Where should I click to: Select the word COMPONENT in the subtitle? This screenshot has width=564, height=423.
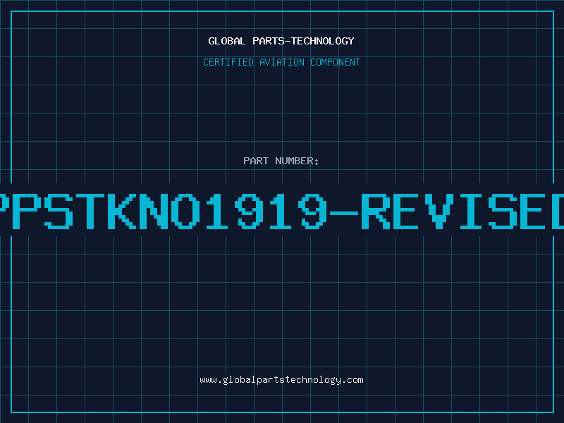pyautogui.click(x=336, y=62)
